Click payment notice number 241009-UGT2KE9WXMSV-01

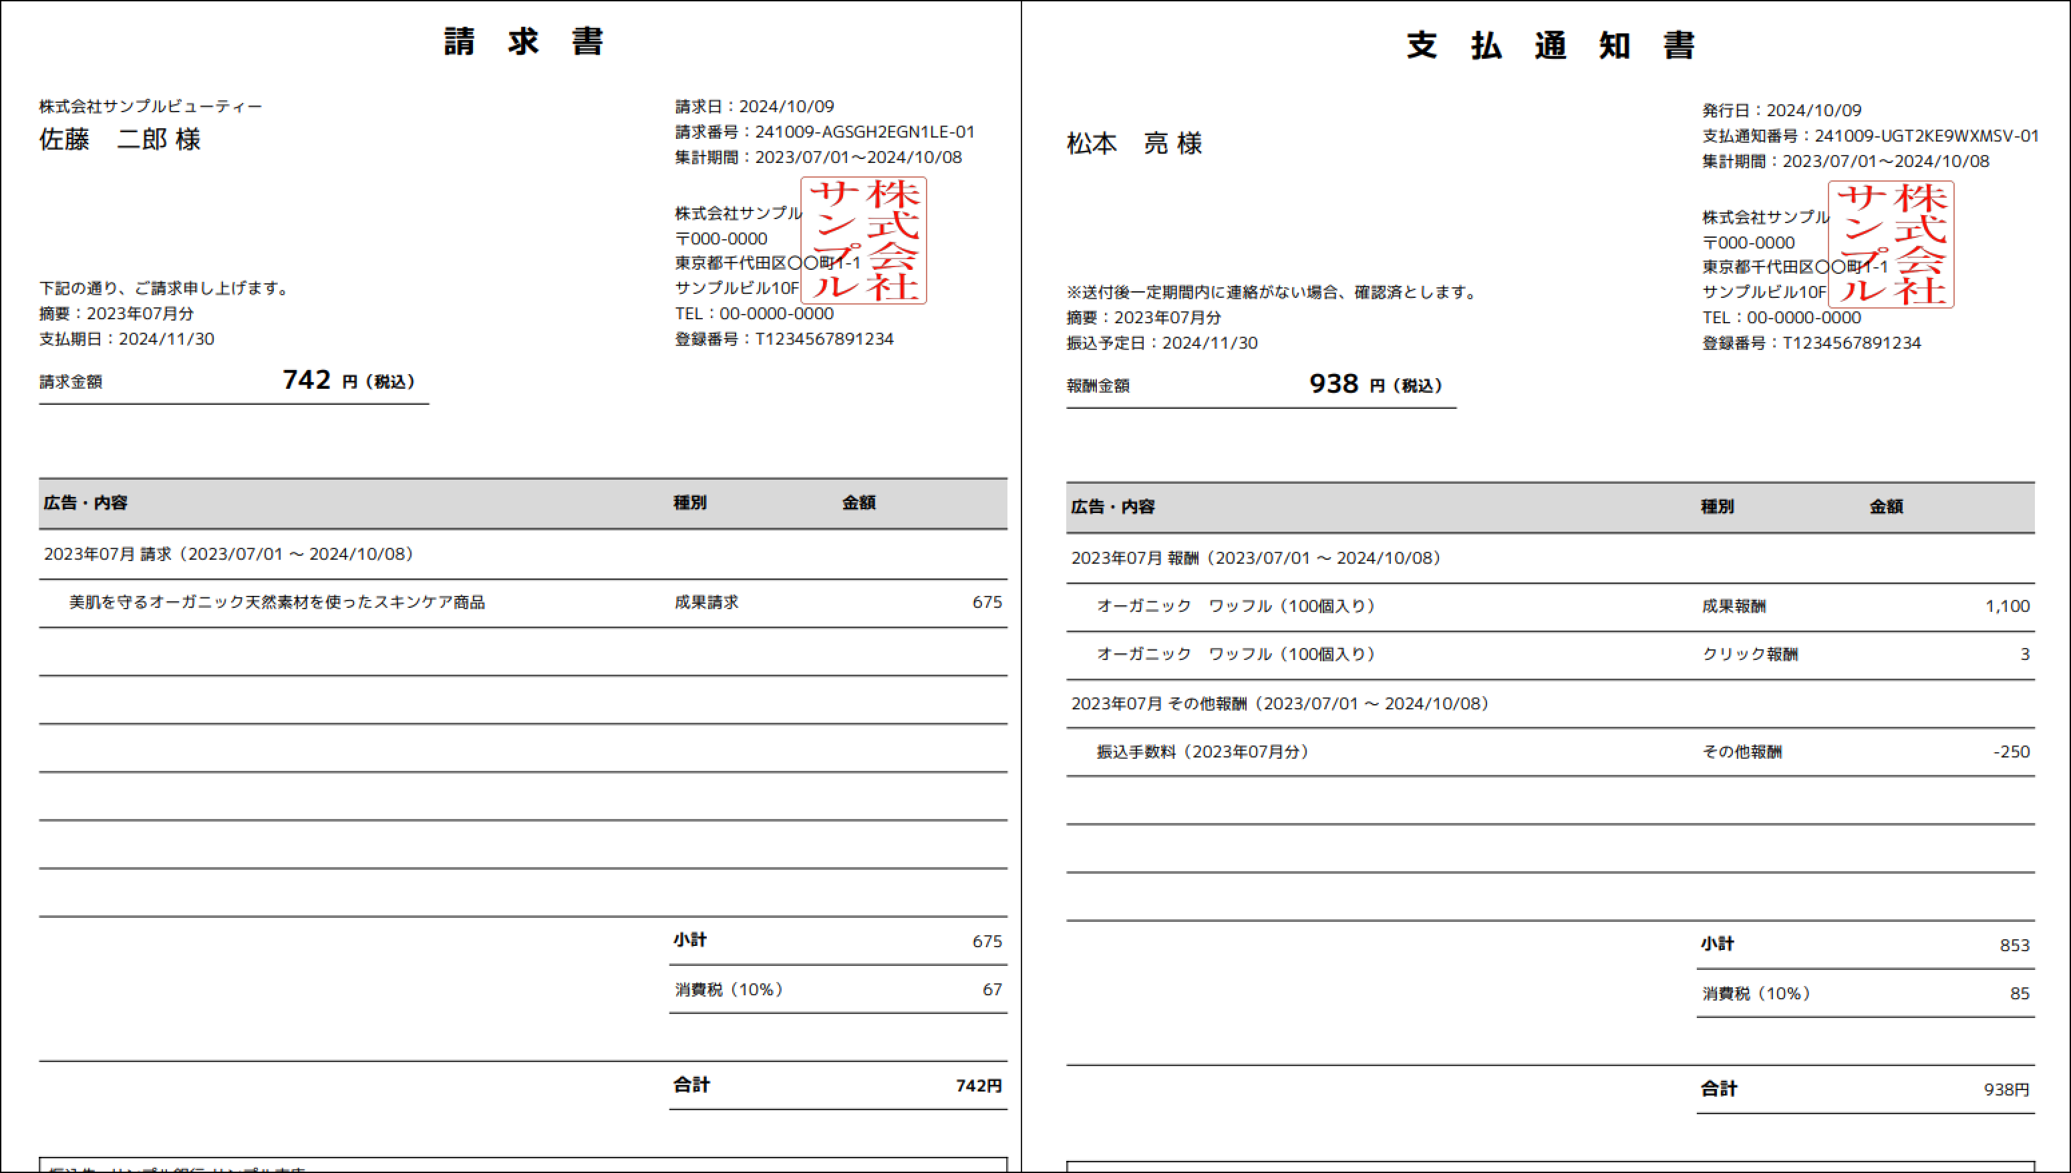point(1927,136)
